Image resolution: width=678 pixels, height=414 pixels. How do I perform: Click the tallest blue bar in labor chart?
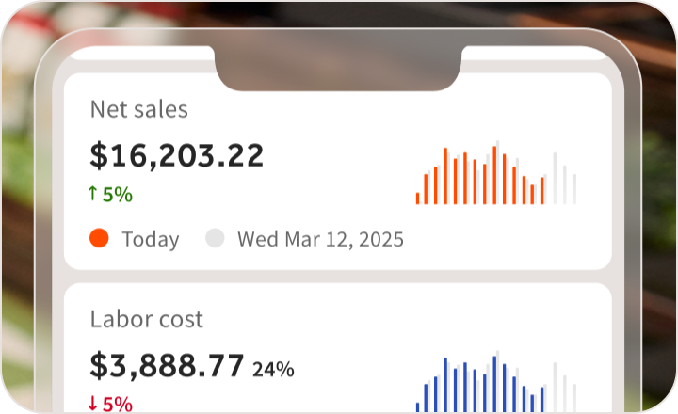pos(494,384)
